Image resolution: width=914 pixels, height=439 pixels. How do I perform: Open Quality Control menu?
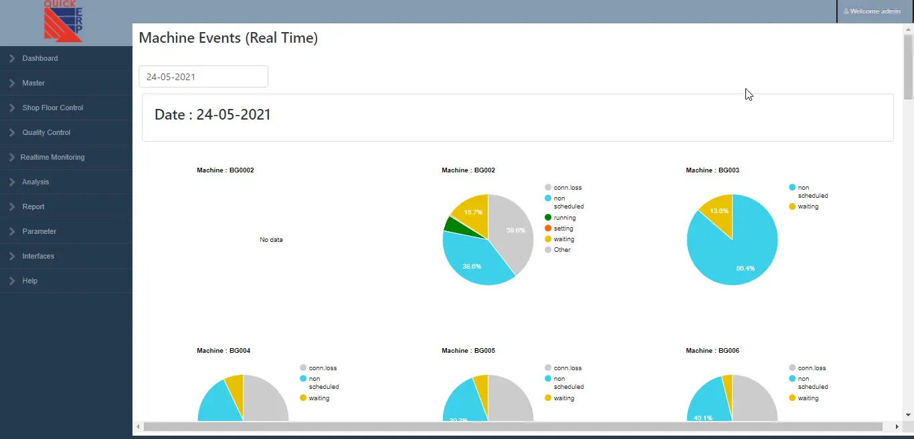66,132
